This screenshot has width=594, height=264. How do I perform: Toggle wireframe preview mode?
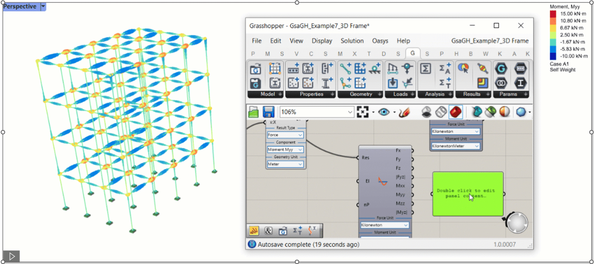[441, 112]
